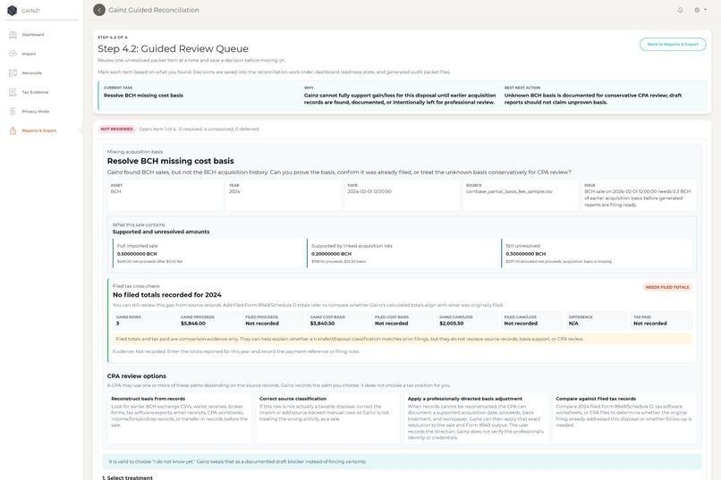Click the yellow filed totals comparison notice
721x480 pixels.
[x=402, y=339]
